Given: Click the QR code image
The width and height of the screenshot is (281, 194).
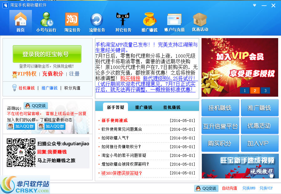Looking at the screenshot, I should coord(21,153).
